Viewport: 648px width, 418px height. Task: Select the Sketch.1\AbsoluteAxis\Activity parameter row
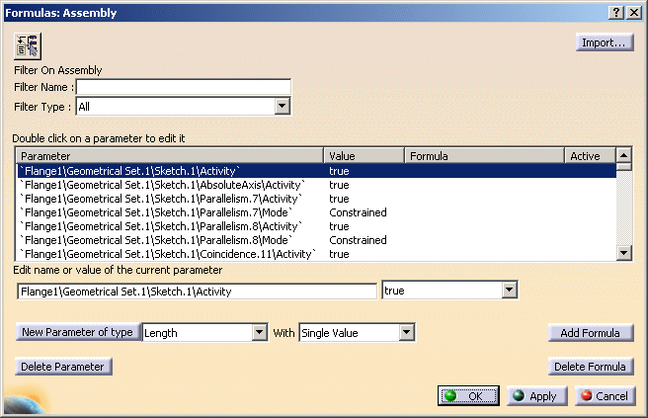[x=164, y=185]
